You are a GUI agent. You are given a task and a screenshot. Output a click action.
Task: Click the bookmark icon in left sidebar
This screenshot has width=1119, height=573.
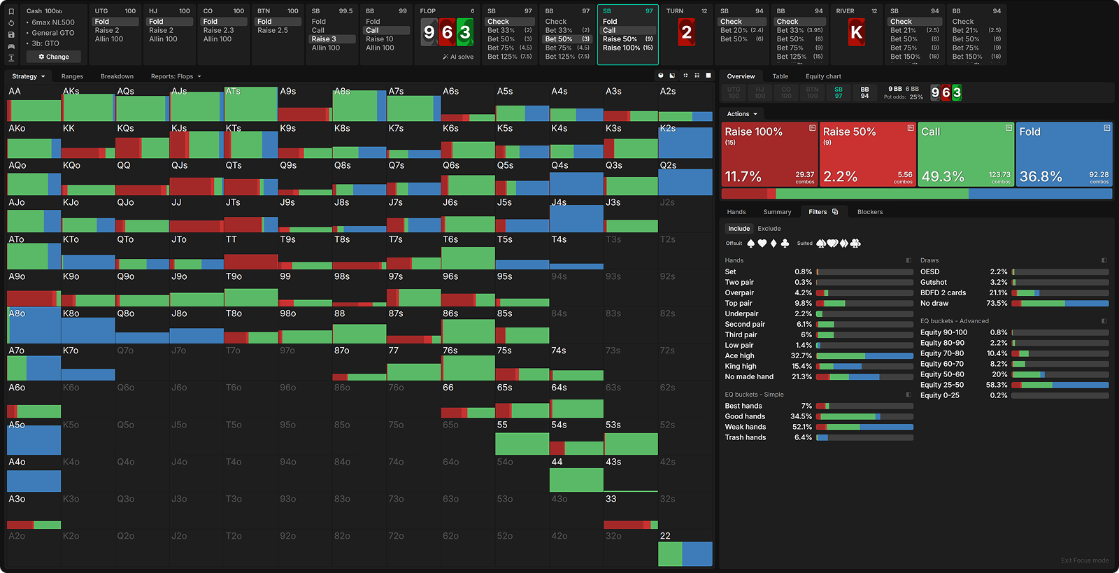11,11
